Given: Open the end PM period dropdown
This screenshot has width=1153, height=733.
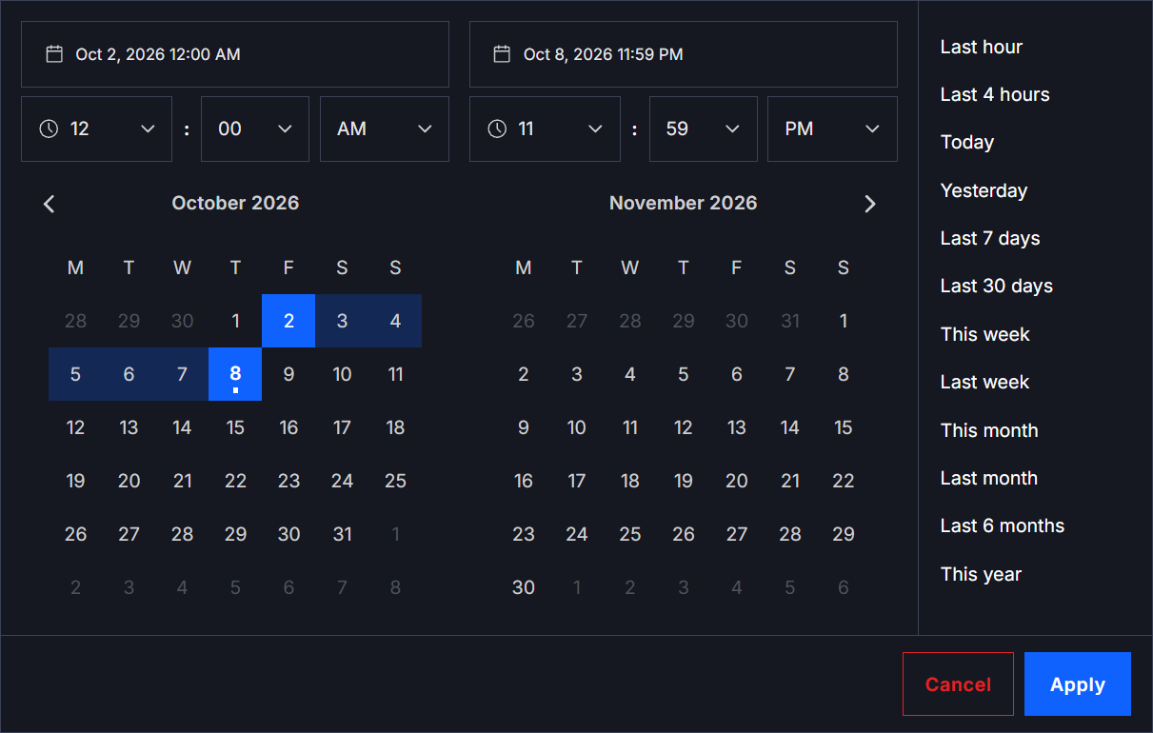Looking at the screenshot, I should click(x=832, y=129).
